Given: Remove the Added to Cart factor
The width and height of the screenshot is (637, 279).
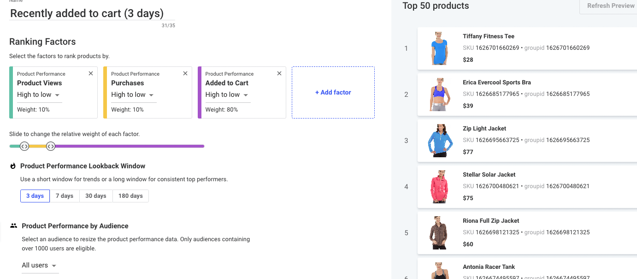Looking at the screenshot, I should (279, 73).
